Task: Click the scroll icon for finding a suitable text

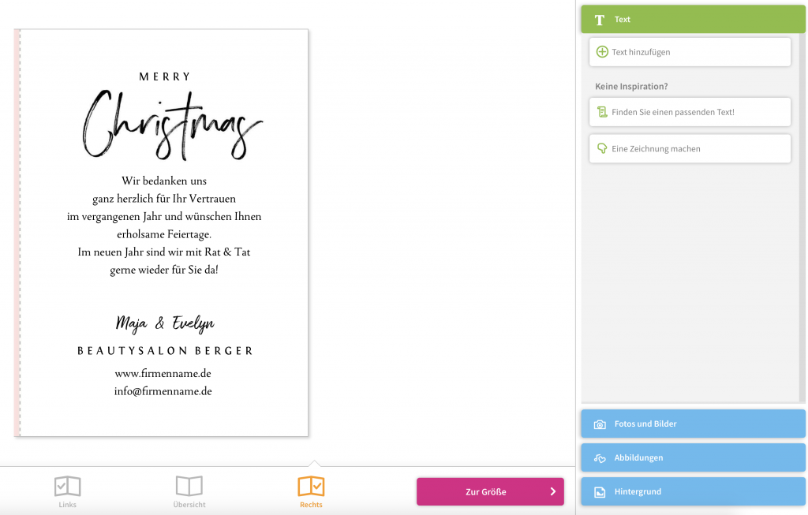Action: coord(602,112)
